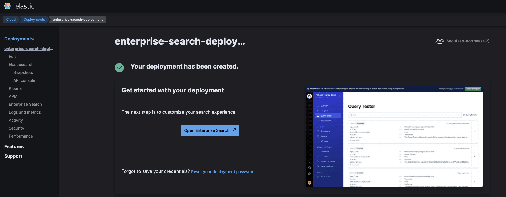Open Deployments sidebar heading
The height and width of the screenshot is (197, 506).
[19, 39]
